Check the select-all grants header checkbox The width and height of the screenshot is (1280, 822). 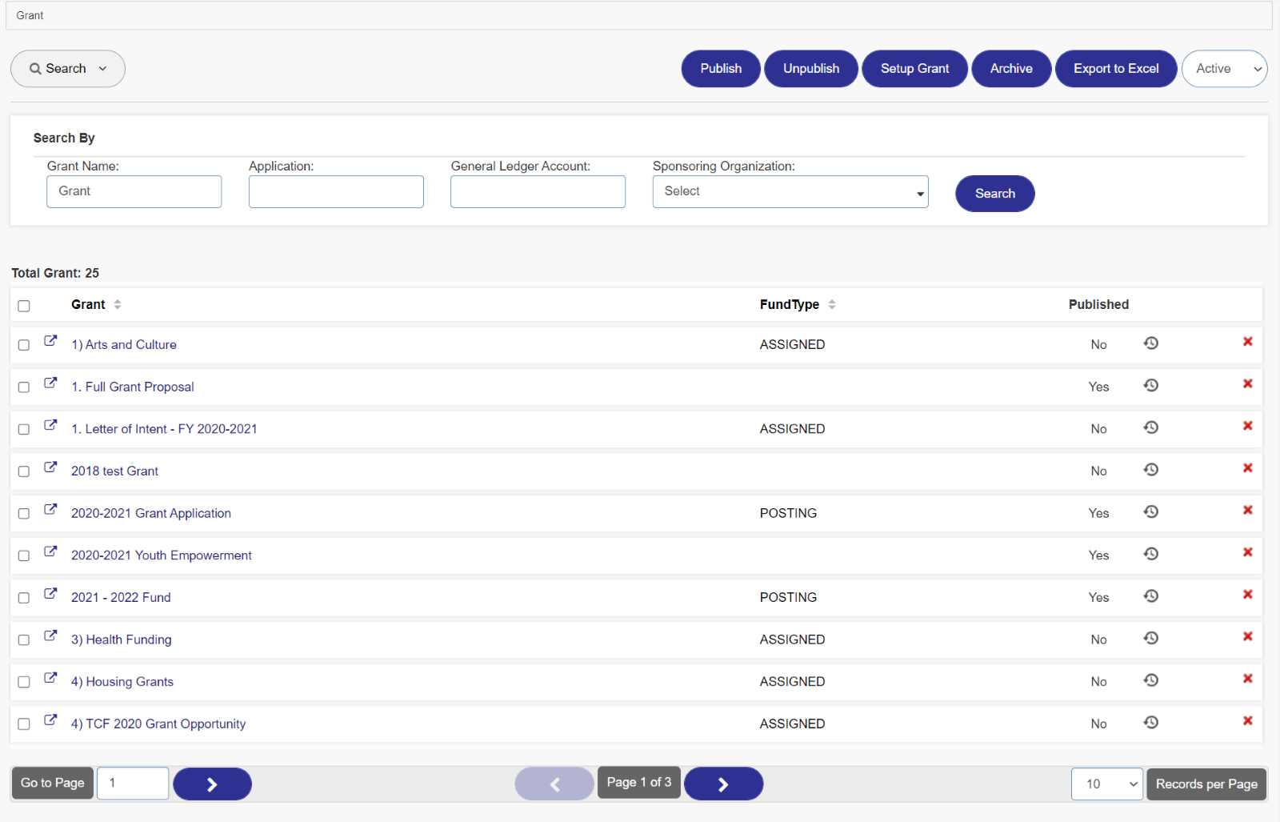[24, 306]
